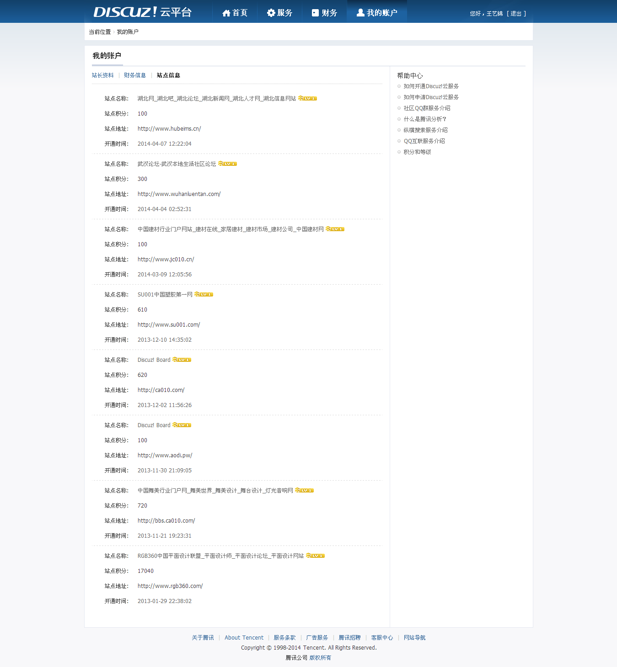The height and width of the screenshot is (667, 617).
Task: Open the http://www.hubeims.cn/ site link
Action: click(169, 128)
